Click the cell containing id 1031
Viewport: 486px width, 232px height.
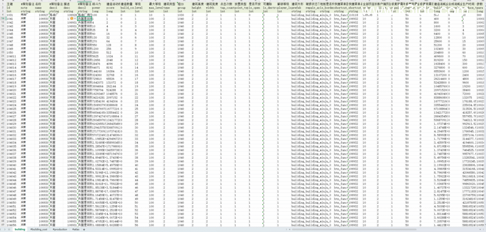point(10,15)
